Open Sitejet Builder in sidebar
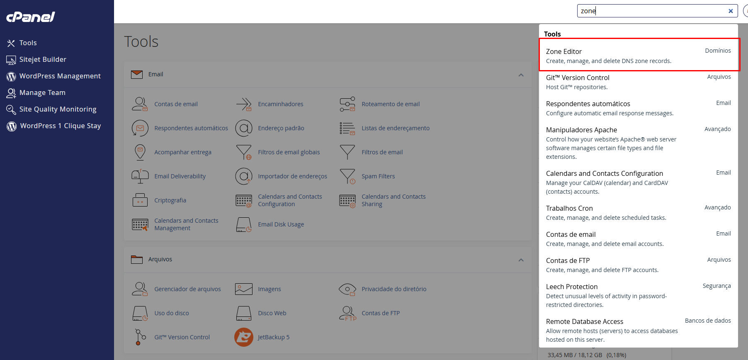 point(36,59)
